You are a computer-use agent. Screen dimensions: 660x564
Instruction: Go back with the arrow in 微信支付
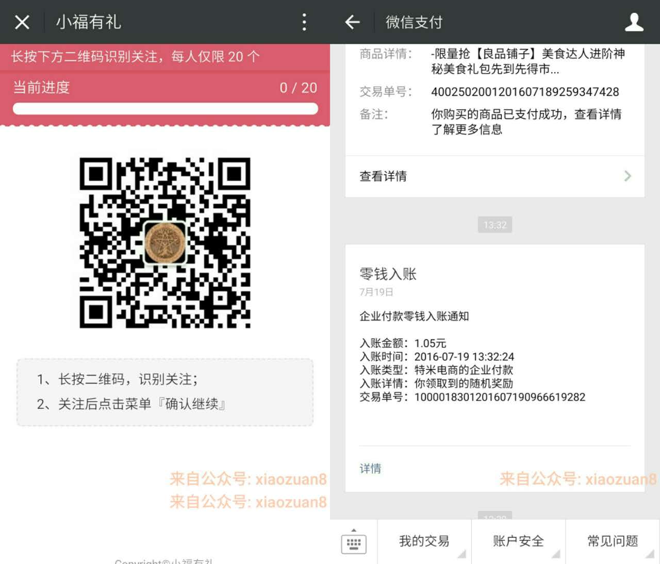pos(353,22)
